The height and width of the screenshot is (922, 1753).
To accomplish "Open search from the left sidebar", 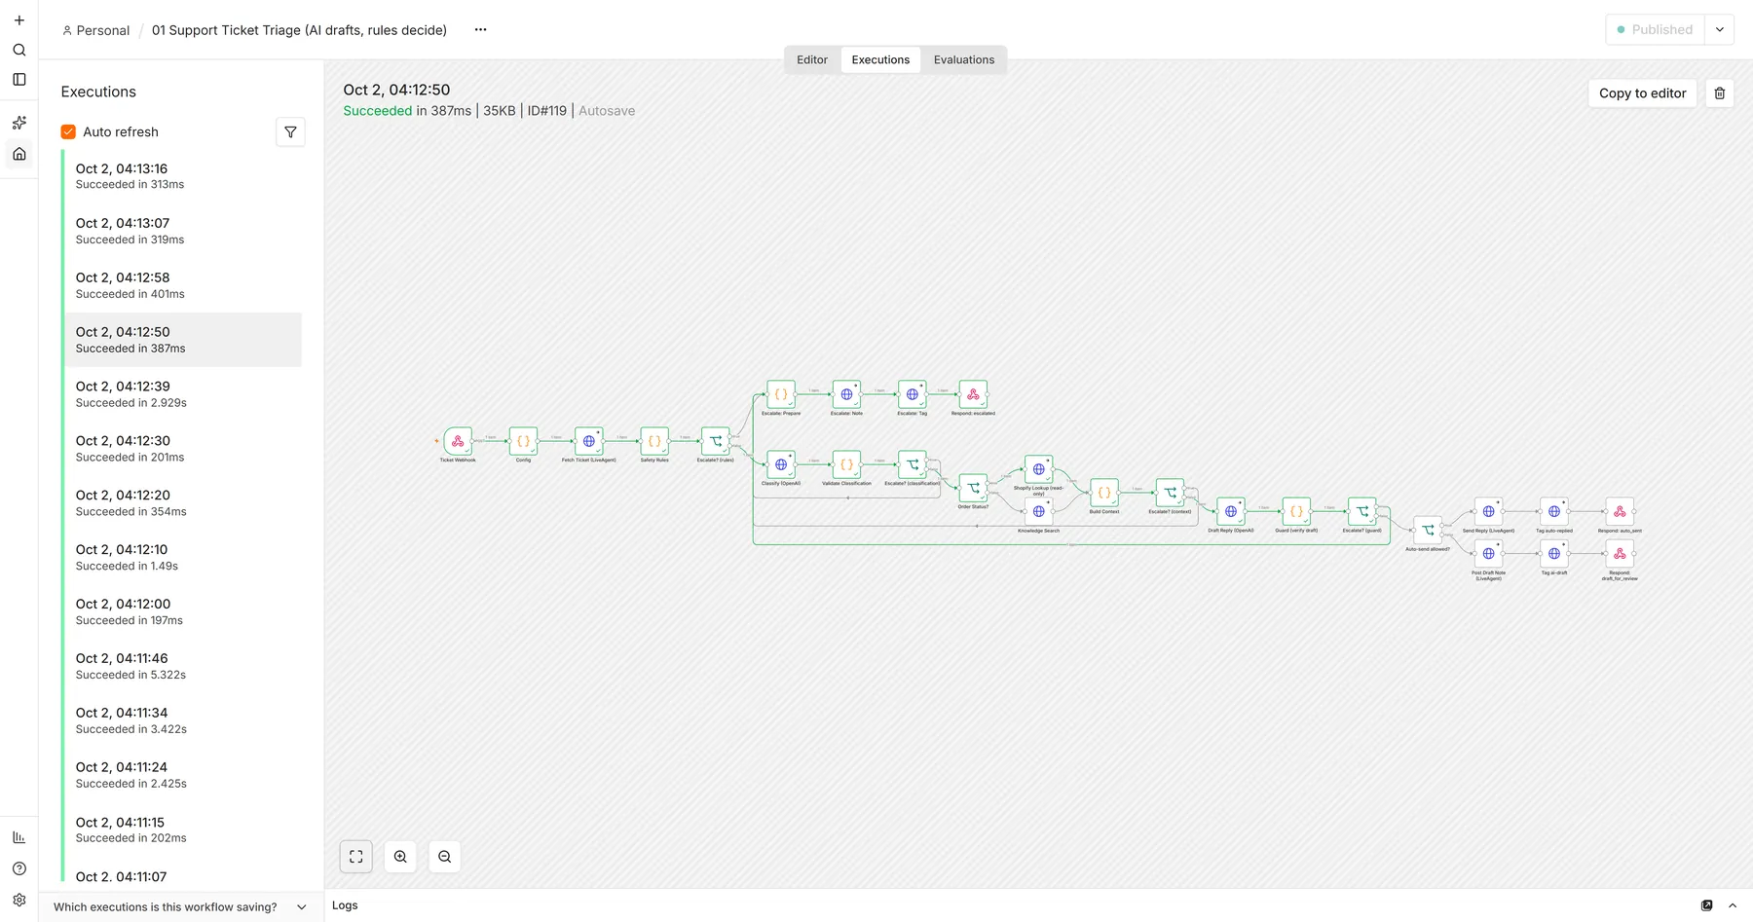I will (x=19, y=50).
